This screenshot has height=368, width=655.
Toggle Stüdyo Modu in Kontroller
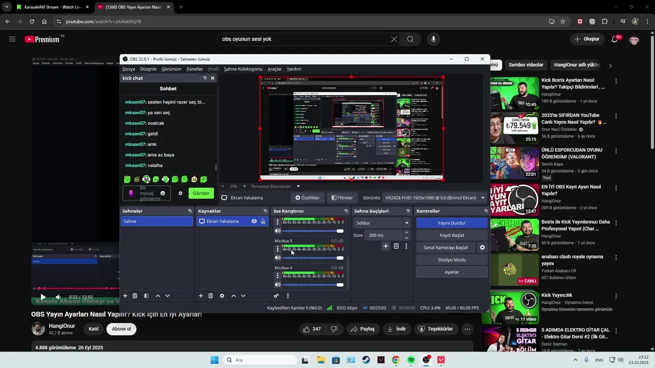[452, 260]
